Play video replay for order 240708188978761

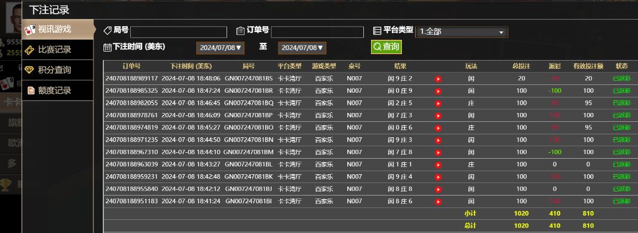coord(438,115)
